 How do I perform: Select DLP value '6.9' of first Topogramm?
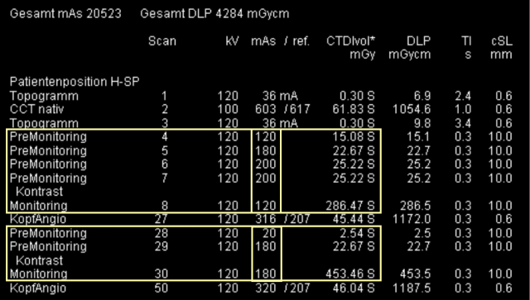click(x=422, y=96)
